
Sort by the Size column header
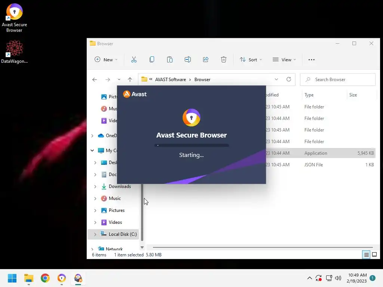[x=353, y=95]
